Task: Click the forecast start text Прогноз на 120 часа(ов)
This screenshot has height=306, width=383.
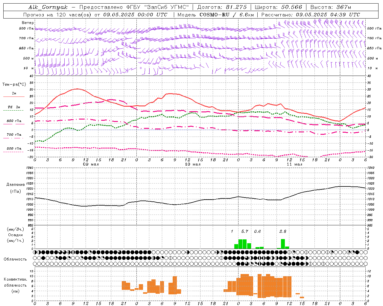Action: tap(57, 15)
